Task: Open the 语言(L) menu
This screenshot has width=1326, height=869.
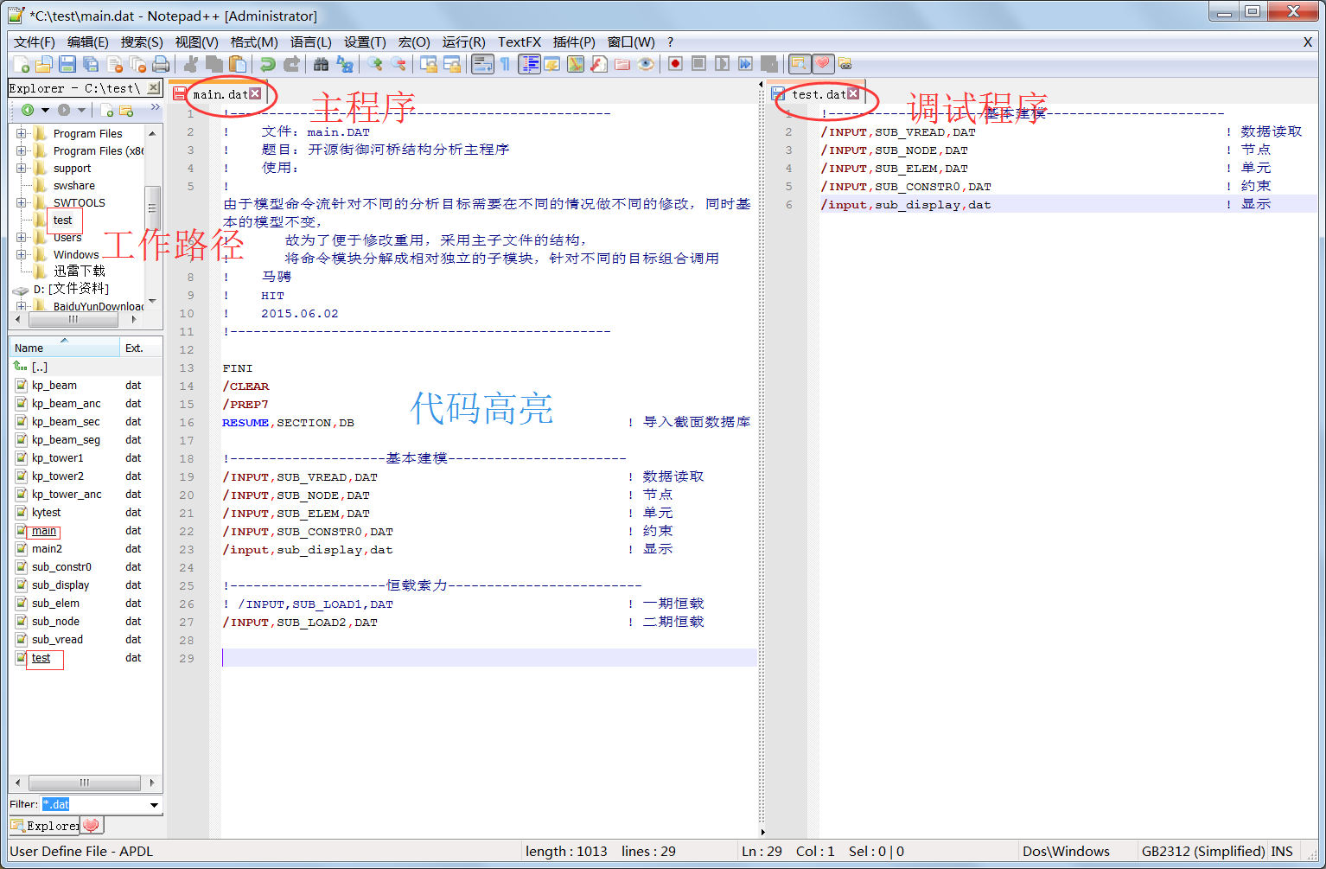Action: pos(311,42)
